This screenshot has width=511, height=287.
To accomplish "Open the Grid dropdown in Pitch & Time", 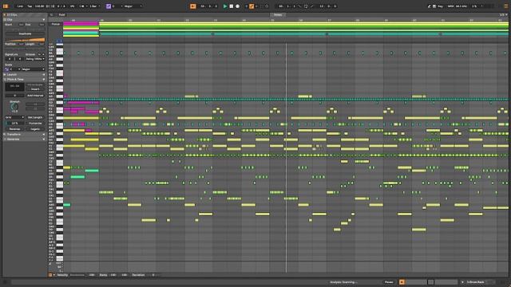I will point(14,117).
